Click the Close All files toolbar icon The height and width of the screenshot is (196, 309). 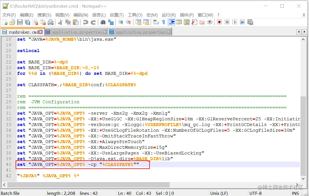pos(43,22)
